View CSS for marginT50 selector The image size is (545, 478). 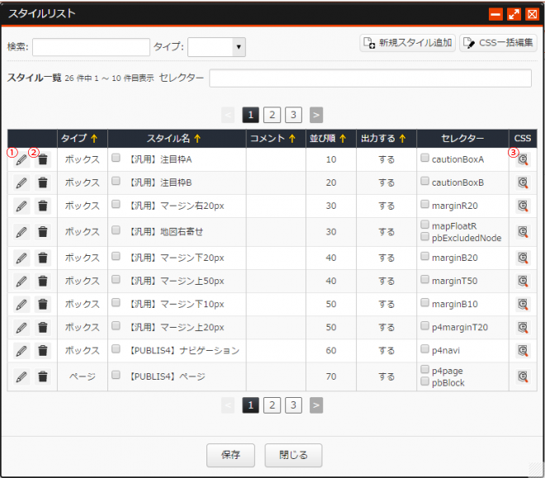(523, 281)
